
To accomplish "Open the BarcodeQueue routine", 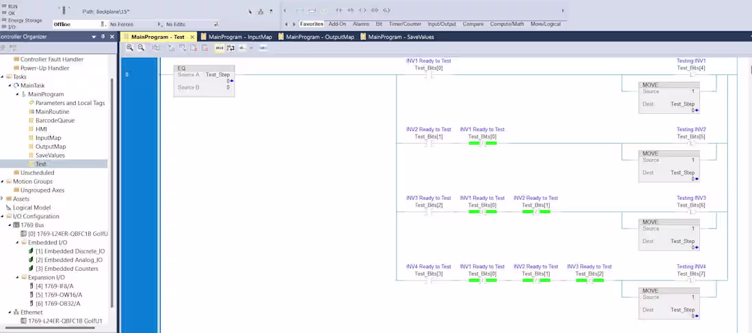I will pos(55,120).
